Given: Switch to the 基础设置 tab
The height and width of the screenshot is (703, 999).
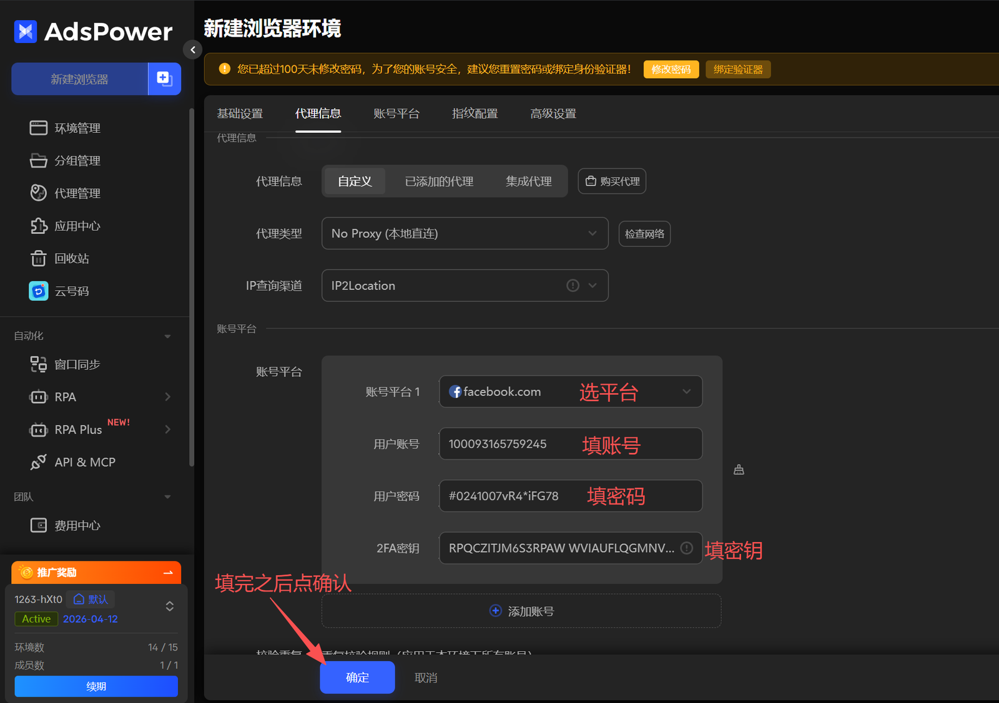Looking at the screenshot, I should [240, 114].
